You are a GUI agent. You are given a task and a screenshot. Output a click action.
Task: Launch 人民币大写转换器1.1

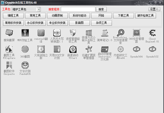coord(57,33)
